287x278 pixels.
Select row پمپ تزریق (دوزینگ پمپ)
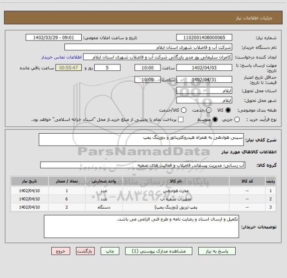coord(176,207)
